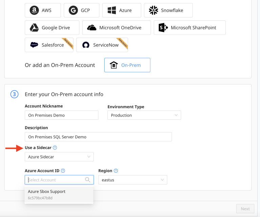This screenshot has width=260, height=217.
Task: Select the Salesforce early access tile
Action: coord(49,45)
